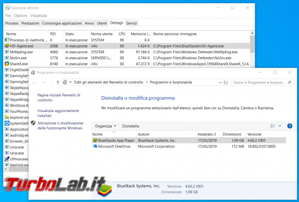299x202 pixels.
Task: Open the Organizza dropdown
Action: point(105,126)
